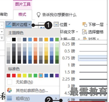The image size is (109, 102).
Task: Pick the light green standard color swatch
Action: pyautogui.click(x=30, y=75)
